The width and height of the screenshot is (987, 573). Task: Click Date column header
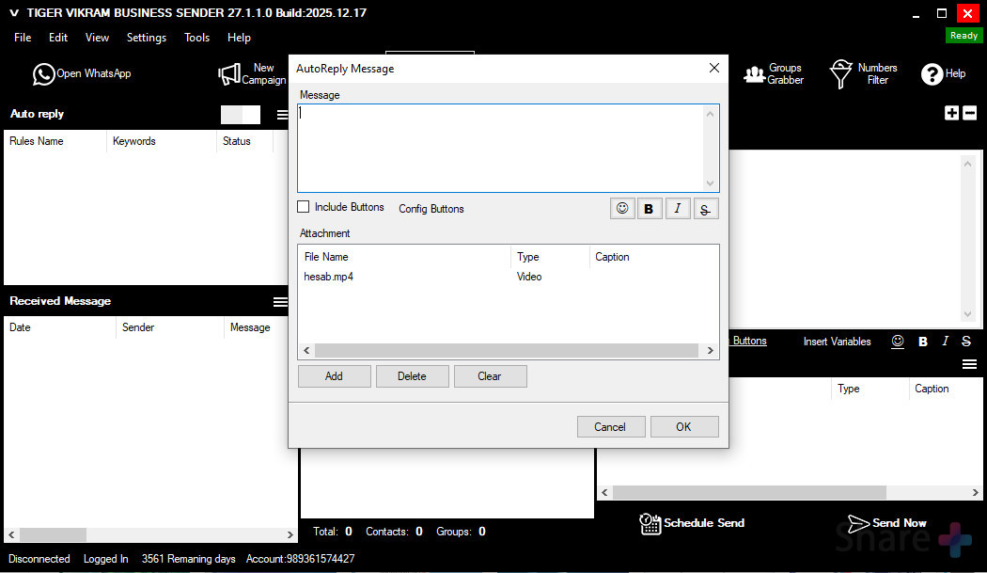pyautogui.click(x=60, y=327)
